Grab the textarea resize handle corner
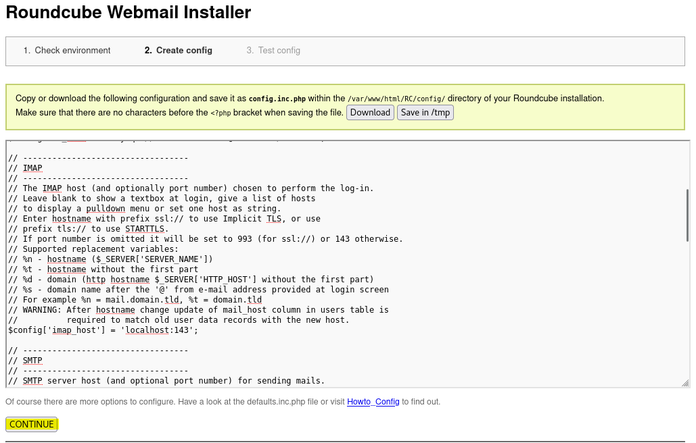 (685, 383)
